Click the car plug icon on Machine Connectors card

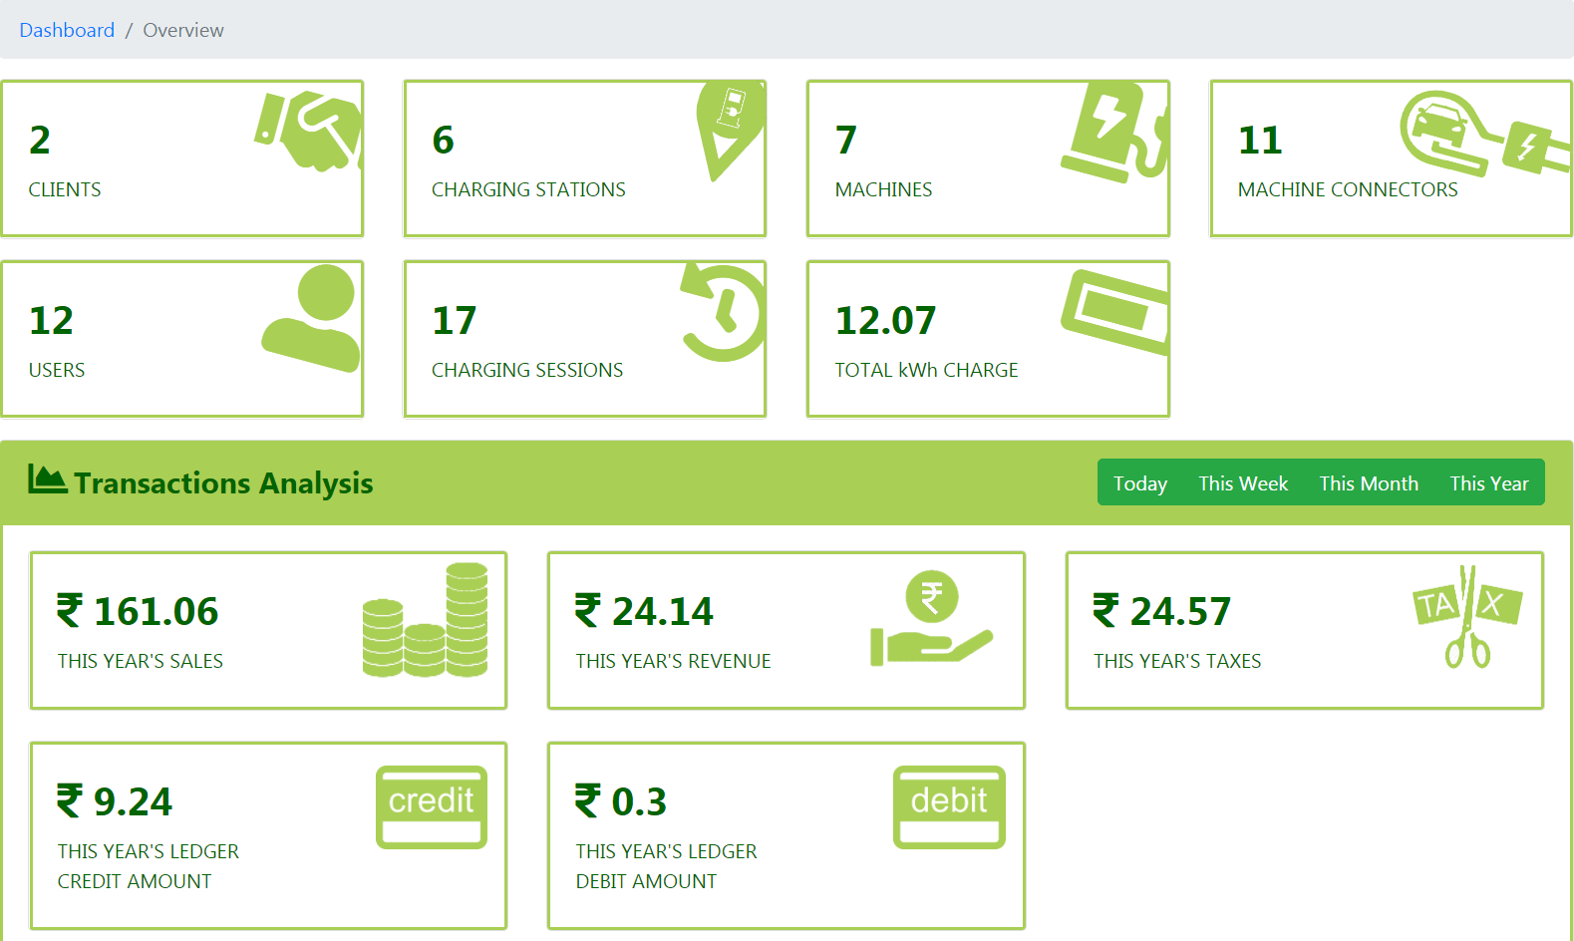pyautogui.click(x=1485, y=134)
